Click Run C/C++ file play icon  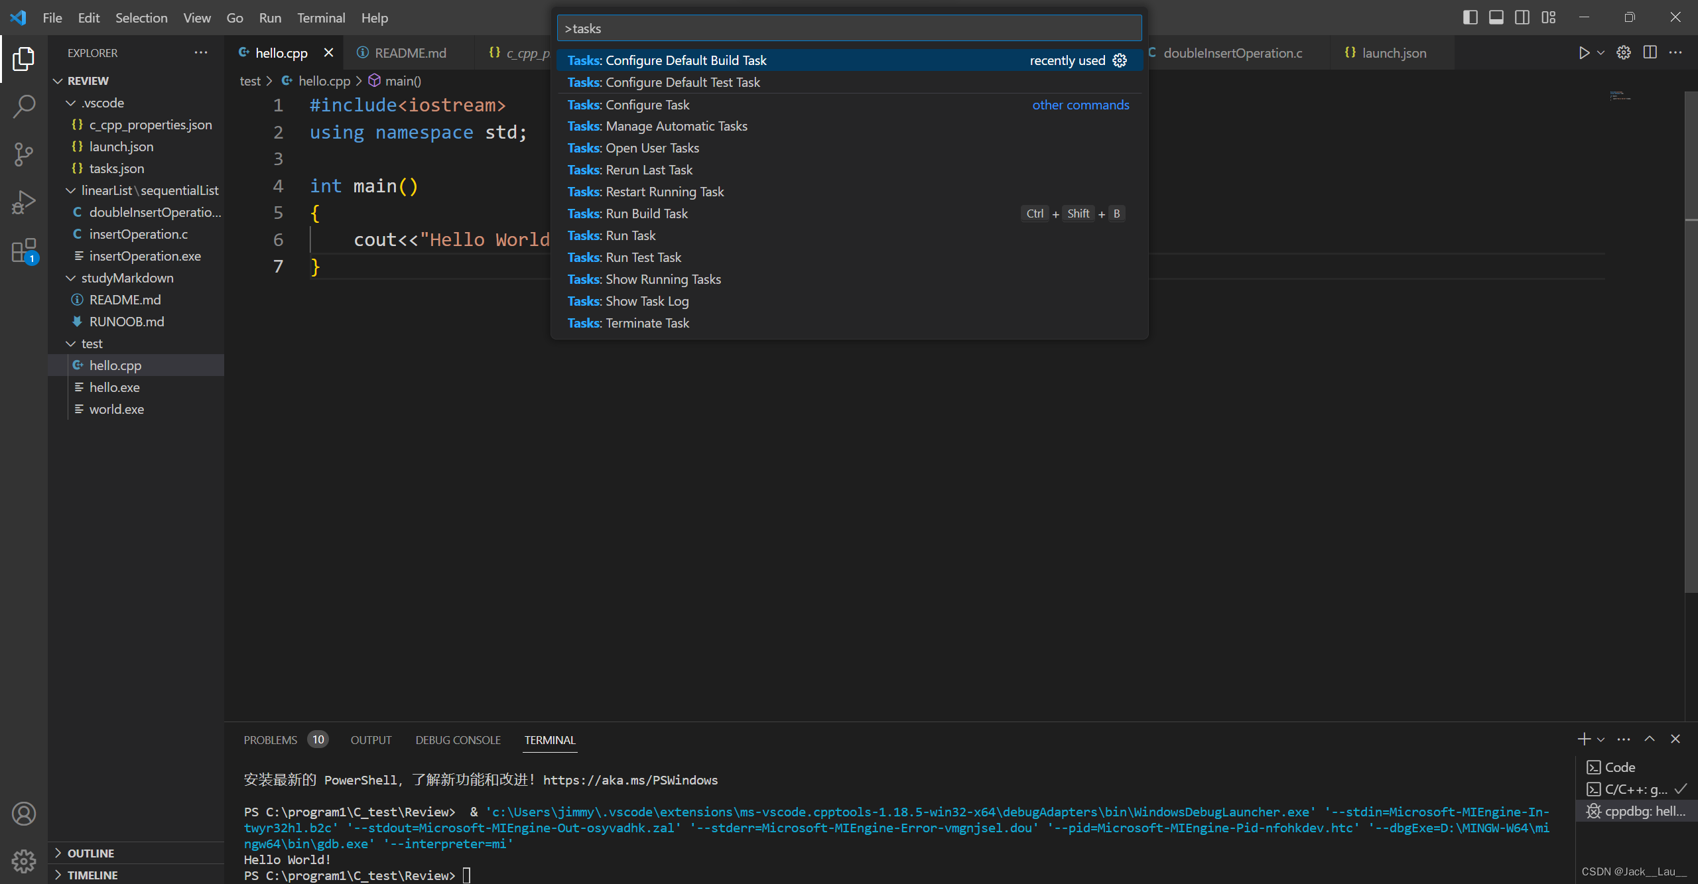[x=1584, y=52]
